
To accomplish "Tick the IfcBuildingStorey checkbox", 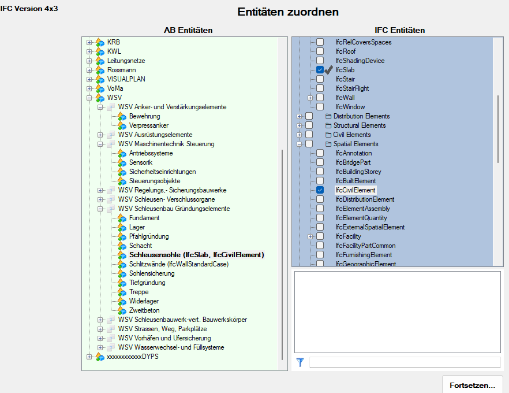I will click(x=320, y=172).
